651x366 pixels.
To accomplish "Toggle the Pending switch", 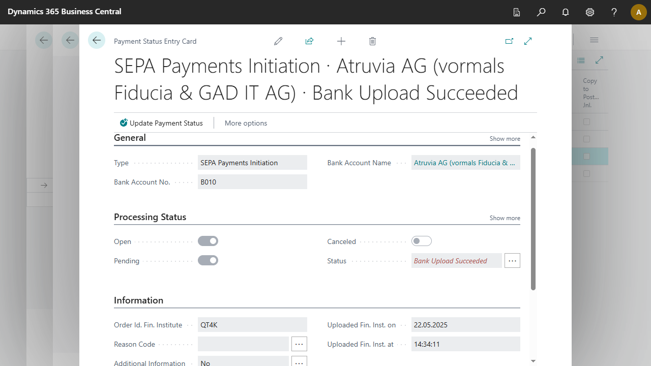I will [208, 261].
